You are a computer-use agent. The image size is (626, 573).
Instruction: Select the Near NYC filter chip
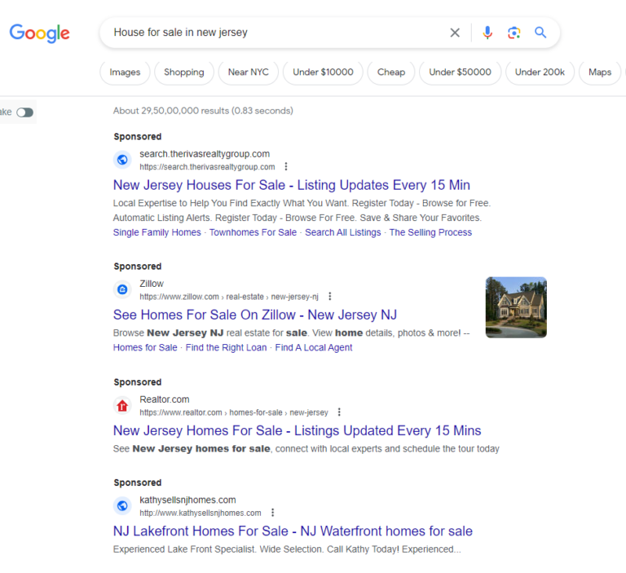pyautogui.click(x=249, y=73)
